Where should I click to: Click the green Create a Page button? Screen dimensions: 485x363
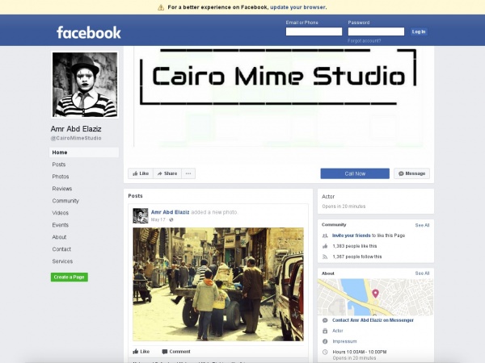[x=70, y=277]
